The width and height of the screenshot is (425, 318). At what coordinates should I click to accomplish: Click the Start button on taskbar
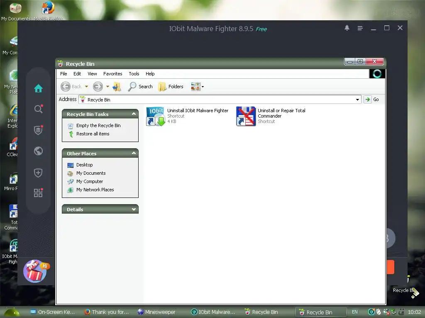pos(11,312)
